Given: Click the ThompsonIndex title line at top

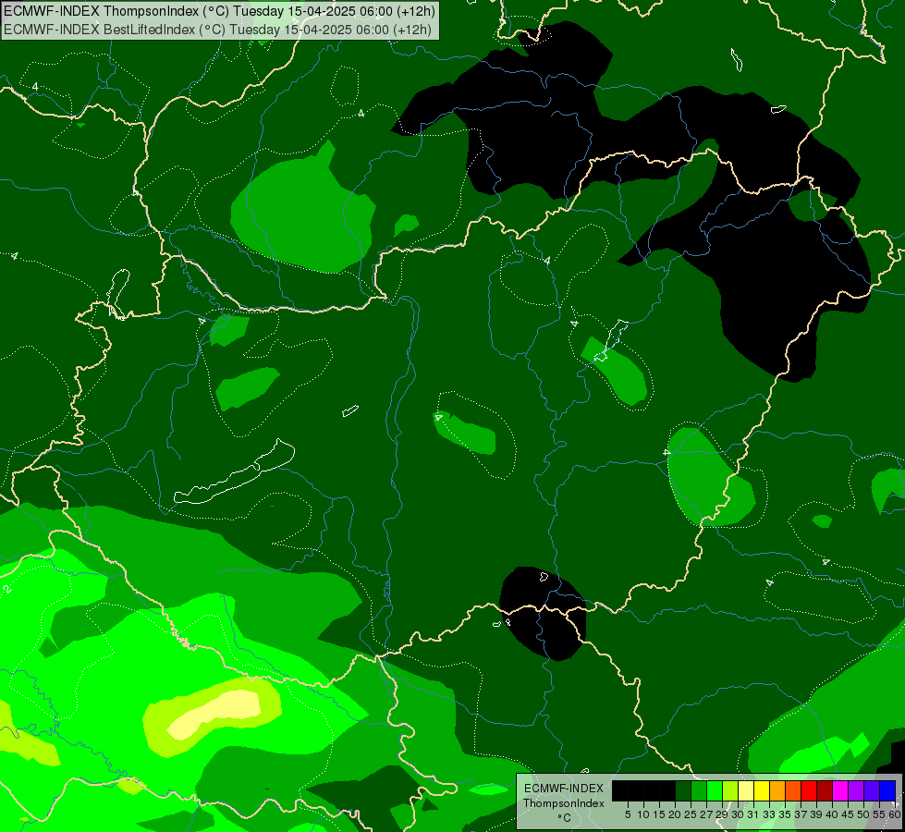Looking at the screenshot, I should [x=219, y=10].
